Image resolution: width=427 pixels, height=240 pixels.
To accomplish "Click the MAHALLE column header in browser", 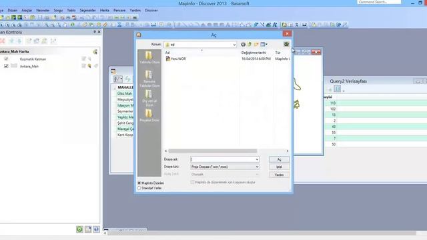I will 125,87.
